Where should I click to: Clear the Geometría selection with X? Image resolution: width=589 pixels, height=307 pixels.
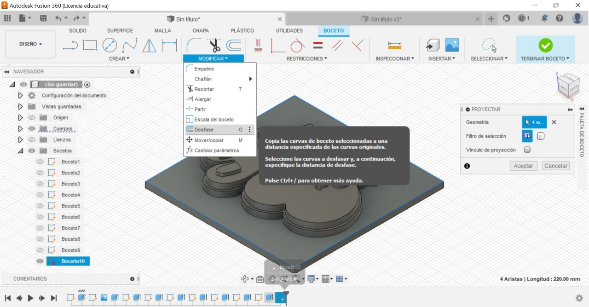click(554, 122)
